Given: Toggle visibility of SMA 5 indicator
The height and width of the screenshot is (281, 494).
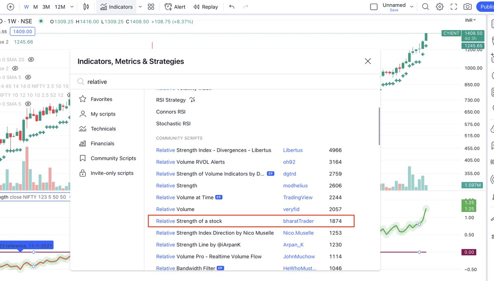Looking at the screenshot, I should (x=28, y=77).
